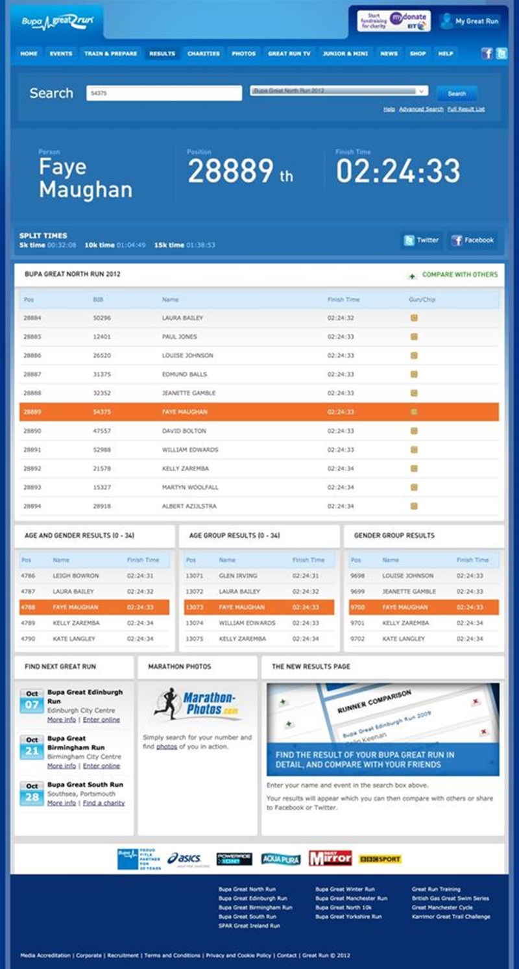Click the Gun/Chip icon for Laura Bailey

tap(414, 318)
